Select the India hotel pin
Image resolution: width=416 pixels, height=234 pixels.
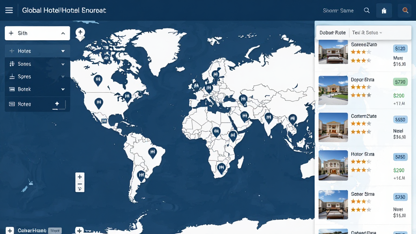point(269,118)
